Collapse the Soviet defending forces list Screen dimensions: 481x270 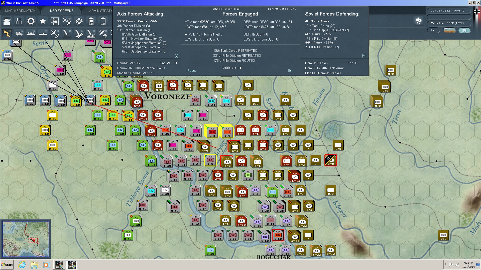click(x=364, y=56)
